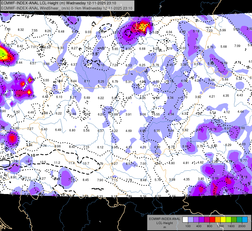This screenshot has height=231, width=252.
Task: Pick the violet swatch at 400
Action: point(202,219)
